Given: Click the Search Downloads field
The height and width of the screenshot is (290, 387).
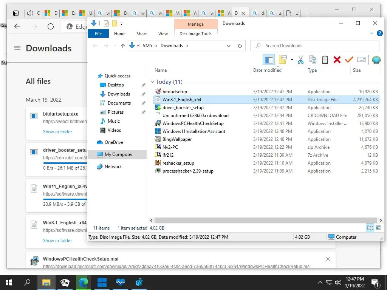Looking at the screenshot, I should tap(315, 46).
